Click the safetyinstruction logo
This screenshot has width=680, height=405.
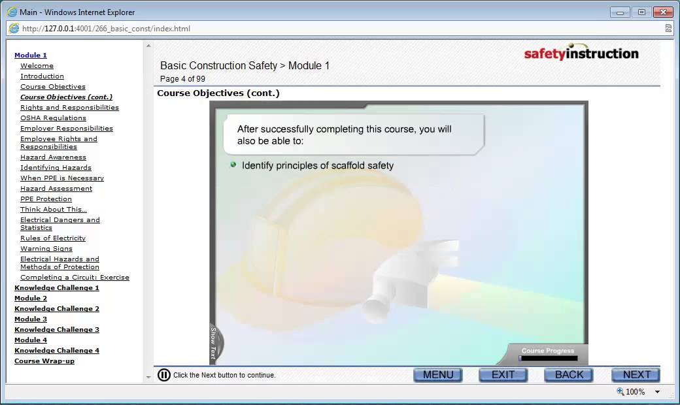(x=581, y=53)
